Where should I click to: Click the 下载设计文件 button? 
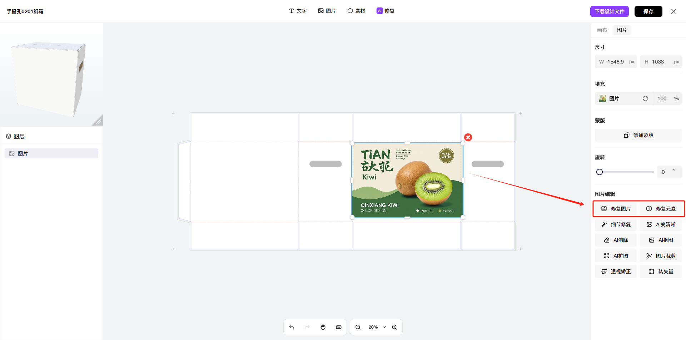pos(610,11)
